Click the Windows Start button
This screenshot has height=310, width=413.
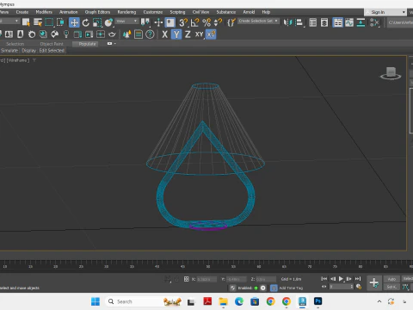(96, 301)
